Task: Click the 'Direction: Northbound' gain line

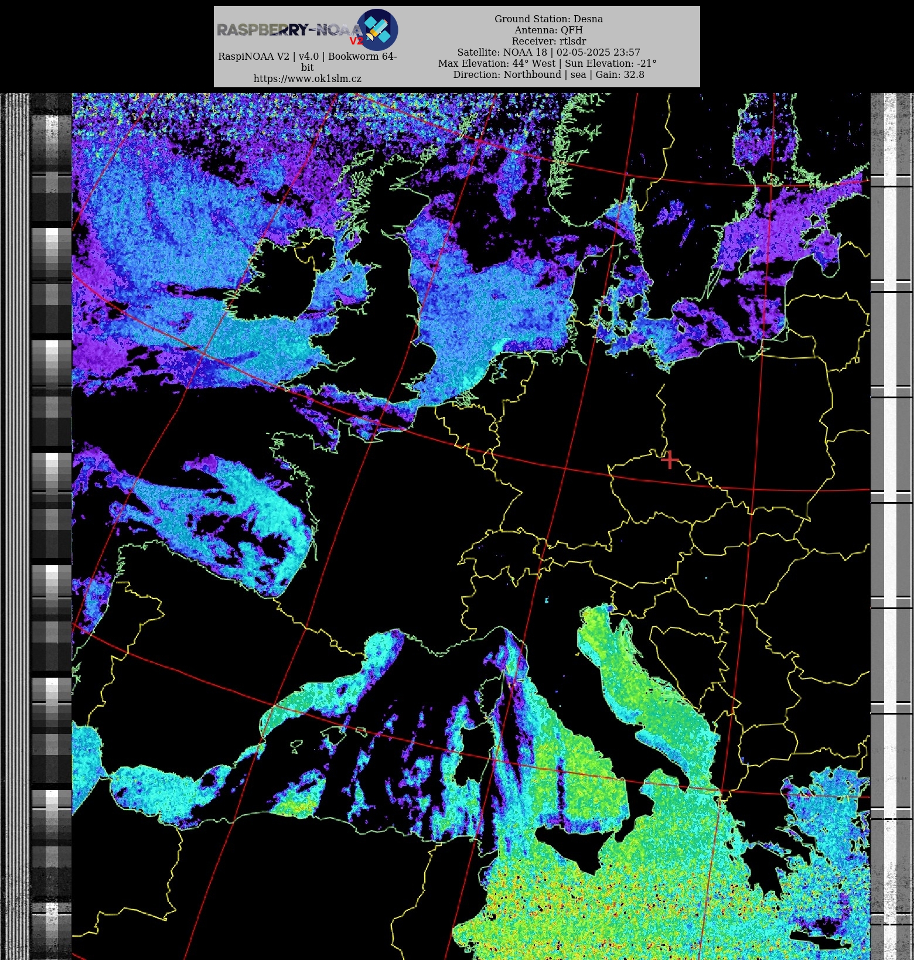Action: [548, 74]
